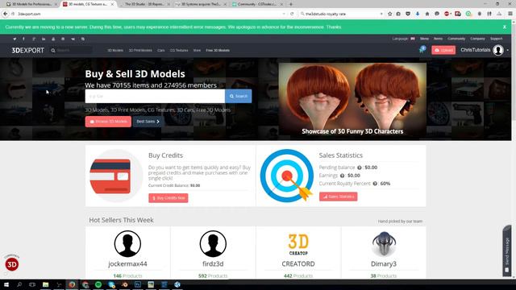Viewport: 516px width, 290px height.
Task: Expand the ChrisTutorials account dropdown arrow
Action: click(508, 50)
